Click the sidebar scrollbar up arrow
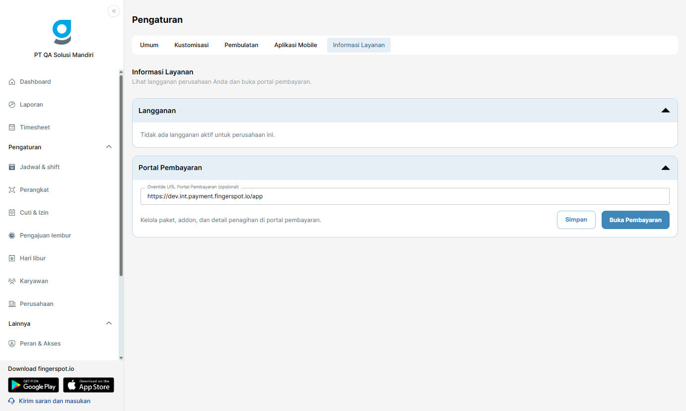 pyautogui.click(x=121, y=72)
